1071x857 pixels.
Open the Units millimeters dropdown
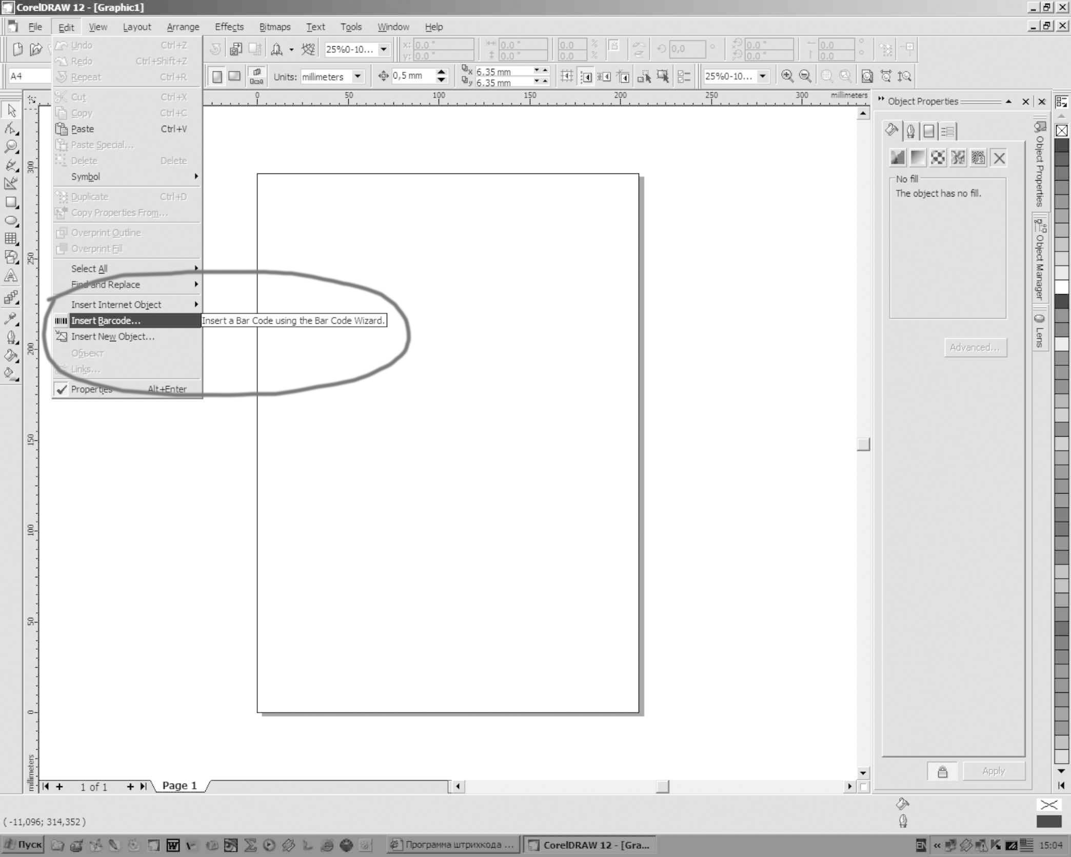[x=358, y=76]
